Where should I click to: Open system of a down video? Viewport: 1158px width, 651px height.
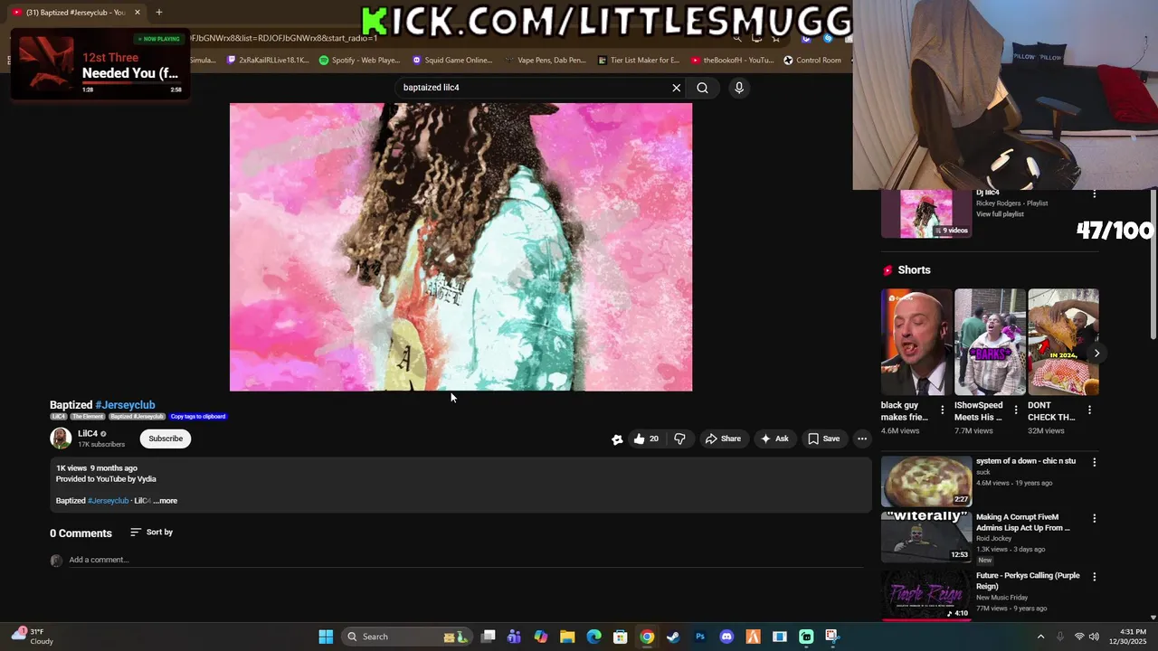point(926,480)
